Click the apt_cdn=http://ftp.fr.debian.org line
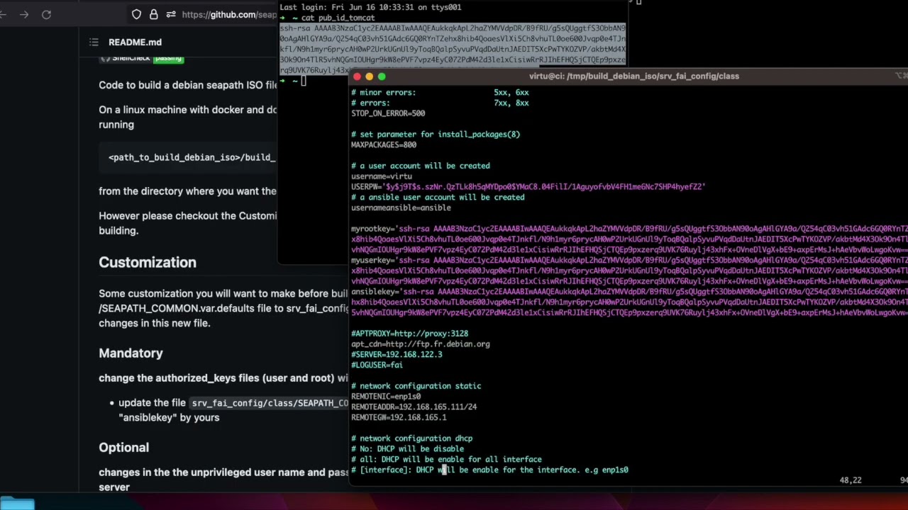Image resolution: width=908 pixels, height=510 pixels. point(421,344)
